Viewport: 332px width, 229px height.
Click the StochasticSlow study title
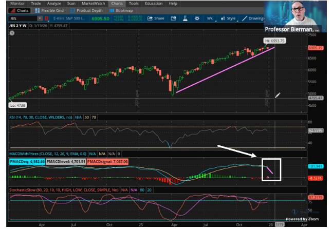pos(64,190)
